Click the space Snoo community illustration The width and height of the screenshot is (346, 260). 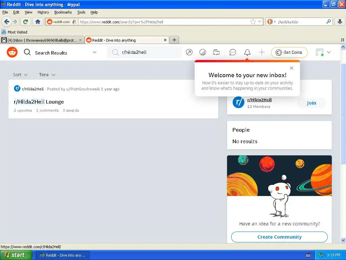pos(279,187)
